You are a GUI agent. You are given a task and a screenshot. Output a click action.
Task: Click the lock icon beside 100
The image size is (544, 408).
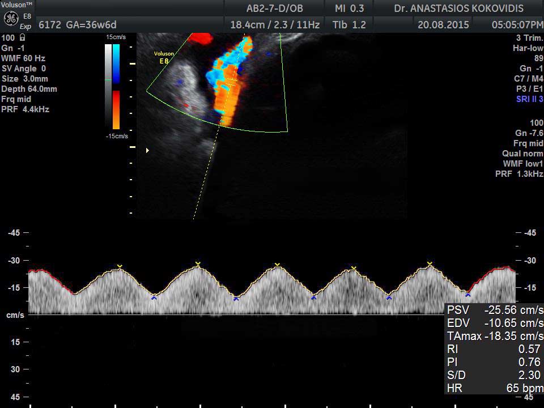[x=23, y=37]
